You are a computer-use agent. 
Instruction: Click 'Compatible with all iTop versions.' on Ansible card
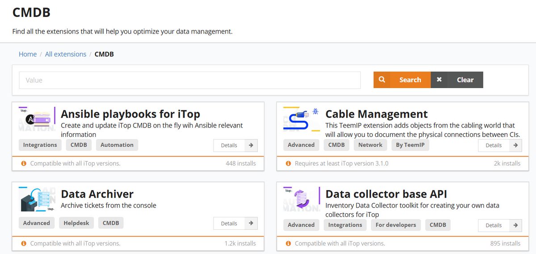(x=75, y=164)
